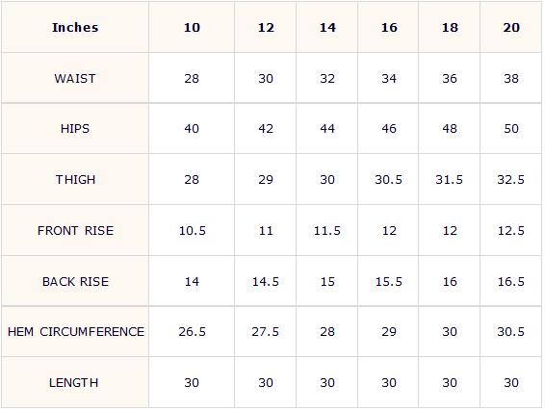Click the THIGH row label
Image resolution: width=545 pixels, height=411 pixels.
(75, 180)
